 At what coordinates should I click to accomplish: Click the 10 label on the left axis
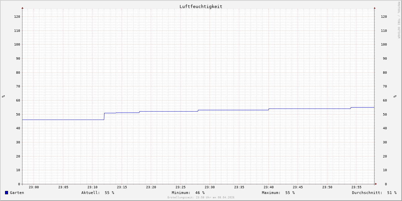click(x=18, y=170)
